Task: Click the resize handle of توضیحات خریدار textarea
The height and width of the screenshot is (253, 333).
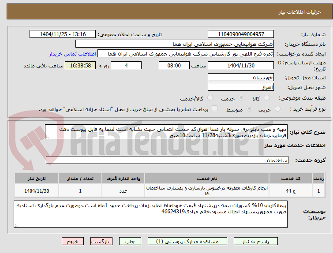Action: pos(16,225)
